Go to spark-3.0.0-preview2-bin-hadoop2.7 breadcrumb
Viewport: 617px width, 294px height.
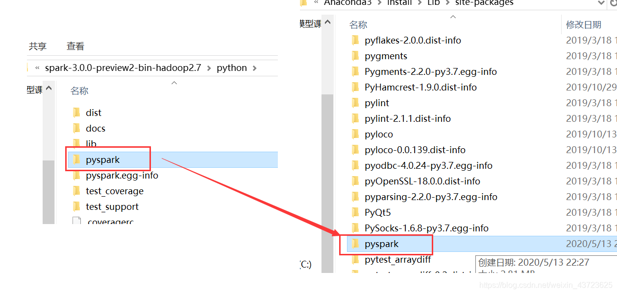(x=123, y=68)
